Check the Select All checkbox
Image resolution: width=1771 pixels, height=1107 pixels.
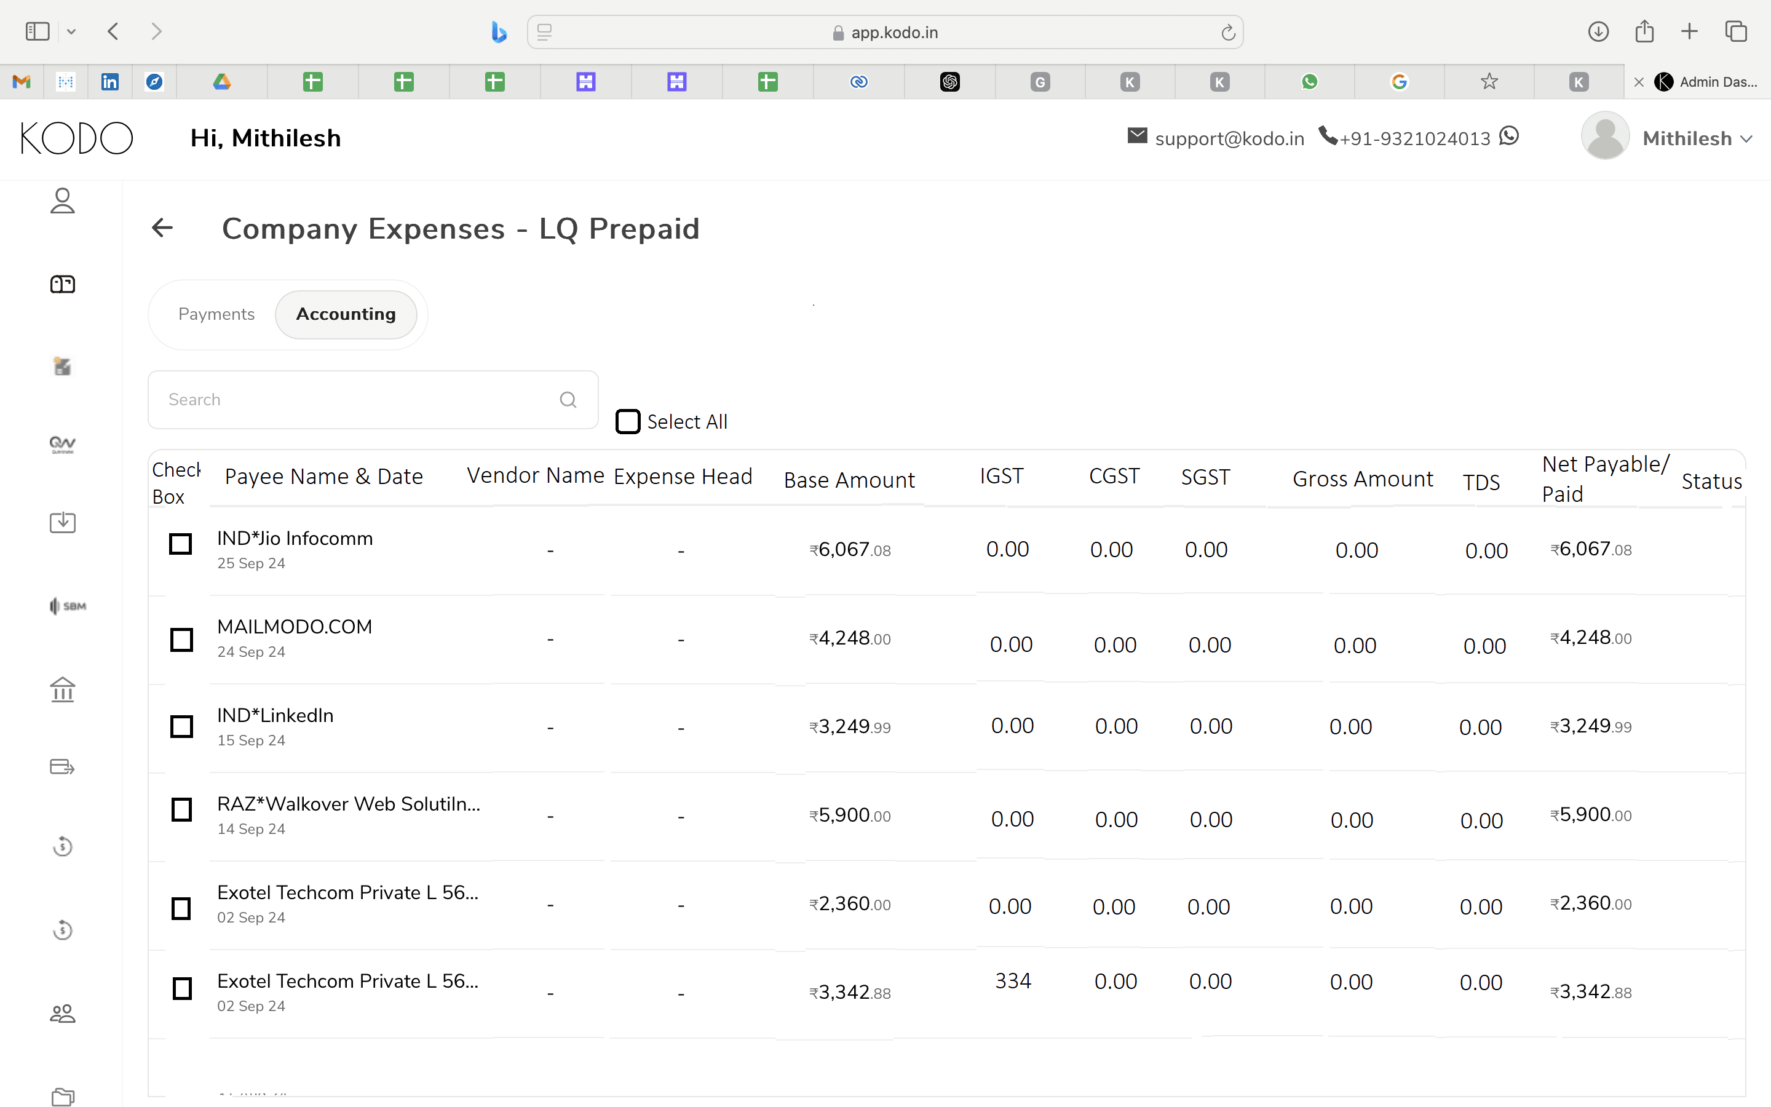627,422
